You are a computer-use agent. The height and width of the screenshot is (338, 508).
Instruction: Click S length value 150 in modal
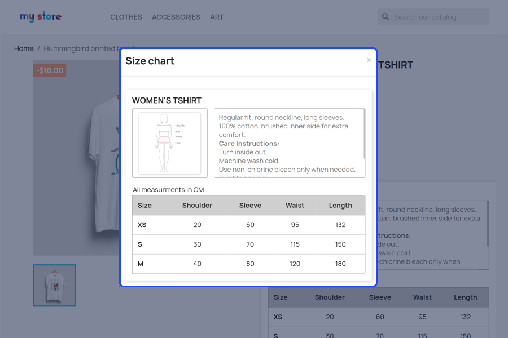[x=340, y=244]
